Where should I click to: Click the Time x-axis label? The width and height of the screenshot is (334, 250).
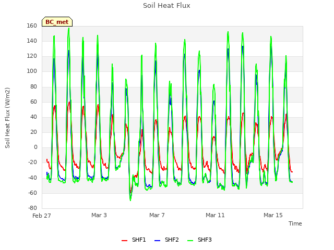(295, 223)
